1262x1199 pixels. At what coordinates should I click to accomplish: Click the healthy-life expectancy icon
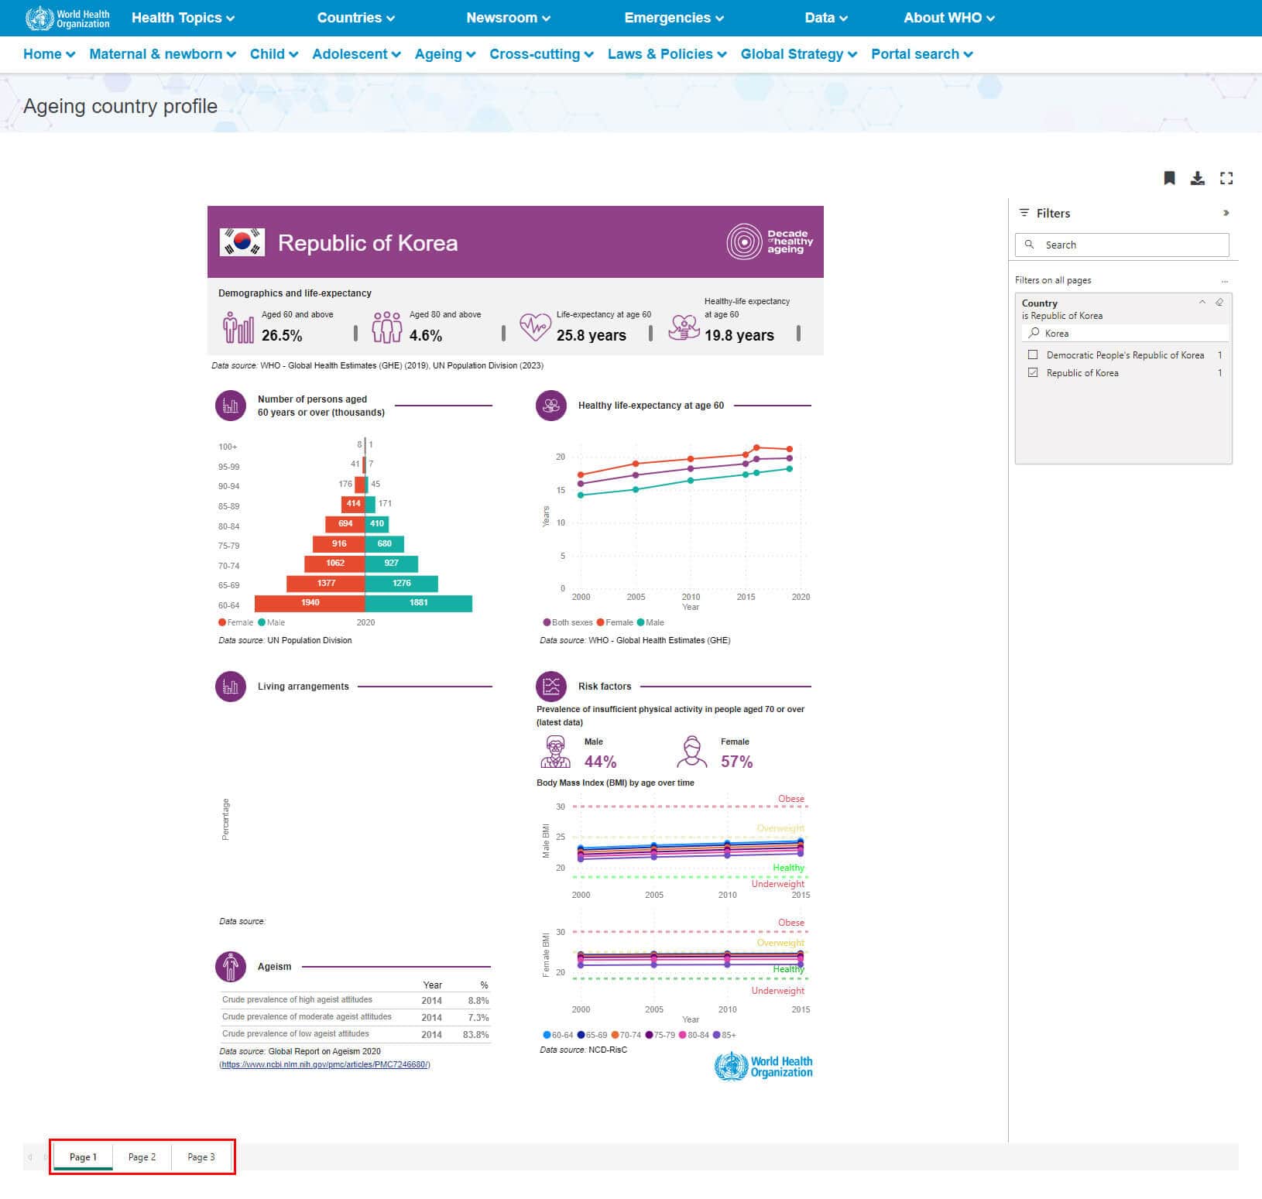tap(684, 327)
